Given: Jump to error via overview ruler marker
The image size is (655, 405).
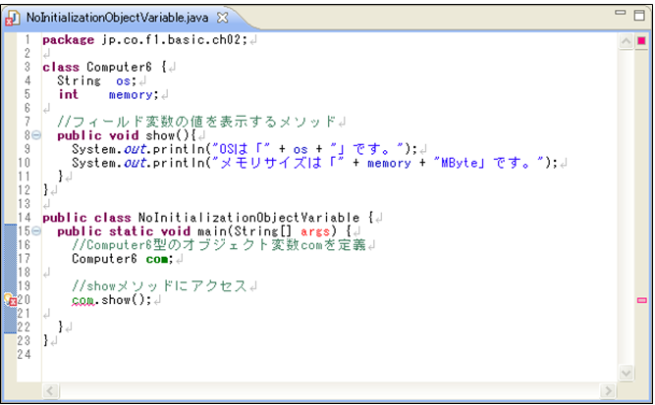Looking at the screenshot, I should [x=641, y=300].
